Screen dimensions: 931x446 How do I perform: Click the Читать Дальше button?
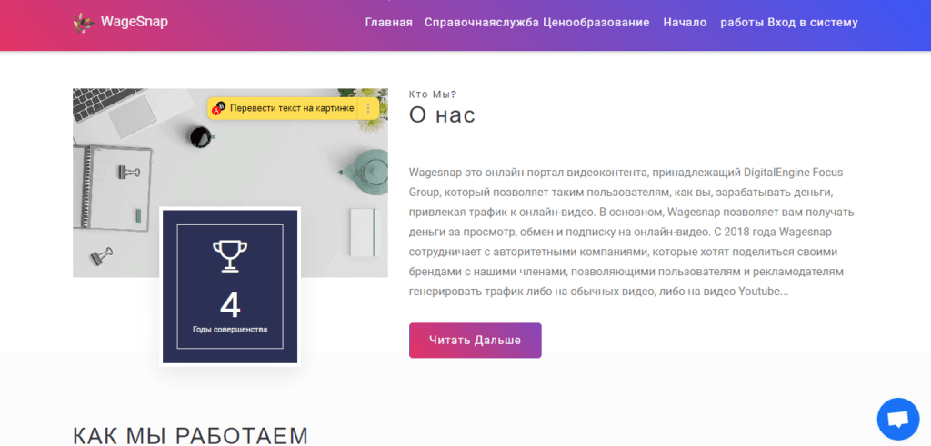[475, 341]
